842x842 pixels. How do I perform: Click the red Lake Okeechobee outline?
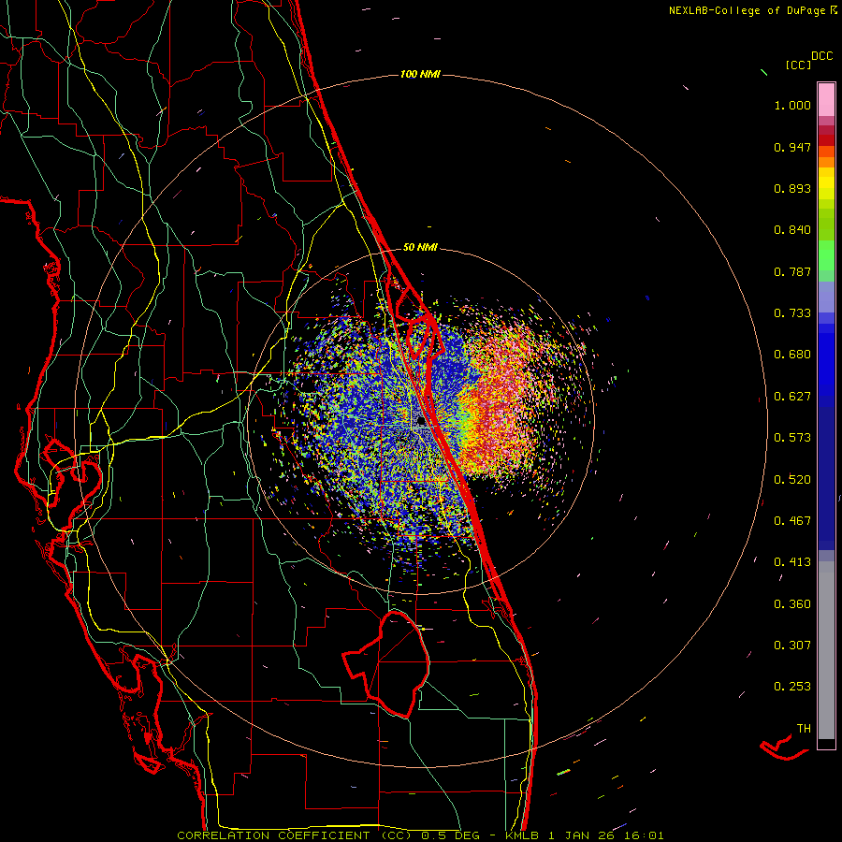pos(386,664)
